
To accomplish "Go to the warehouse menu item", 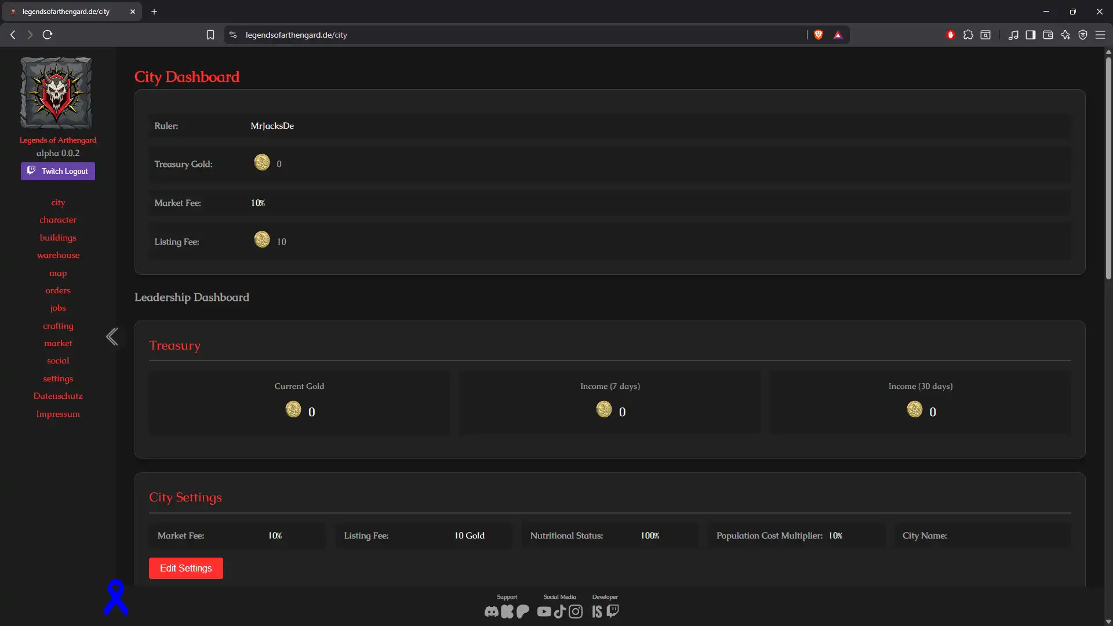I will (x=58, y=255).
